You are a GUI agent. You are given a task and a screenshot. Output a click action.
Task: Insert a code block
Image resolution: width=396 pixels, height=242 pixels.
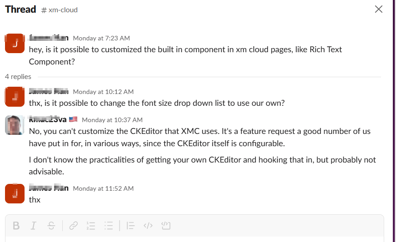point(165,226)
